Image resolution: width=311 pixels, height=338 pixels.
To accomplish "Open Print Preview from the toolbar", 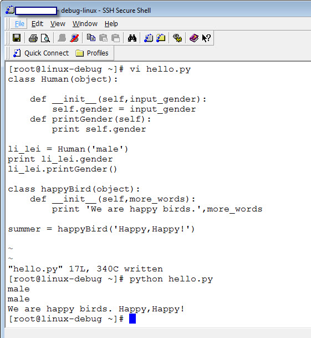I will 45,38.
